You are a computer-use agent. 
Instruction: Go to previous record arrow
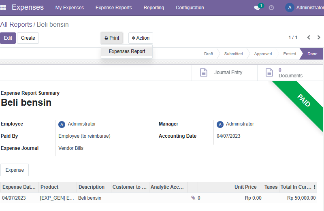pyautogui.click(x=309, y=37)
